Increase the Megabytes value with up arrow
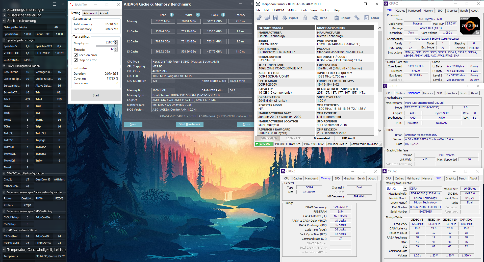 (116, 41)
